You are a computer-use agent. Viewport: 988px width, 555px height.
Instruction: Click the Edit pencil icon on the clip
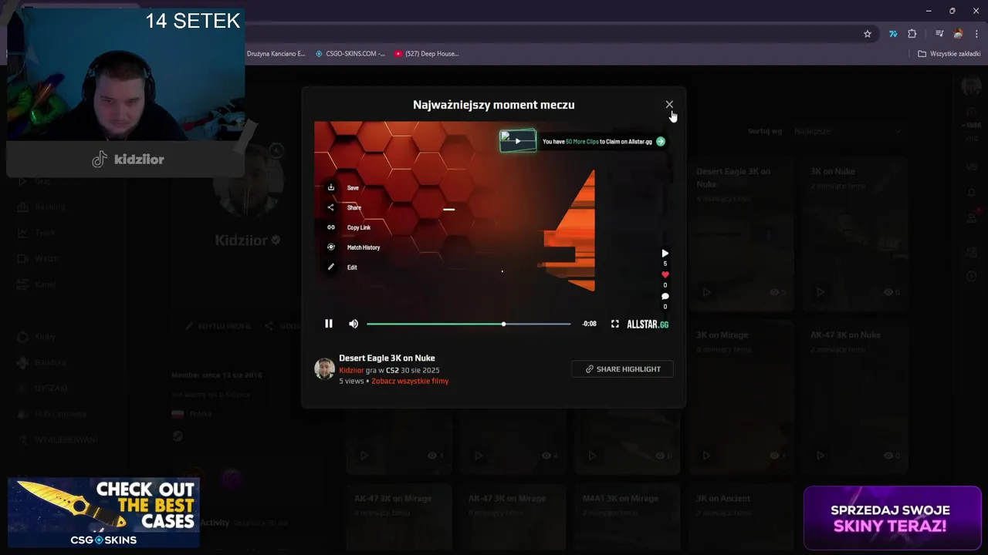(x=331, y=267)
